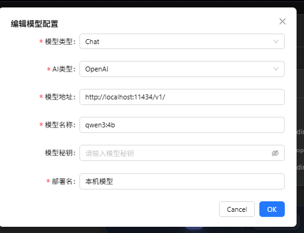Open the AI类型 OpenAI dropdown

point(182,69)
